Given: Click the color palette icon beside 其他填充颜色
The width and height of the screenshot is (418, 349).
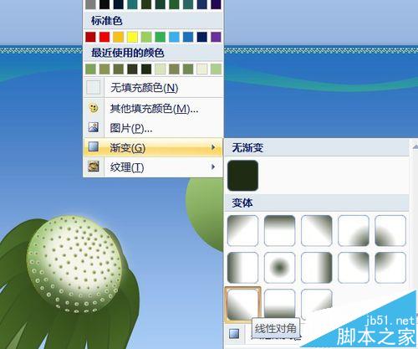Looking at the screenshot, I should tap(94, 108).
